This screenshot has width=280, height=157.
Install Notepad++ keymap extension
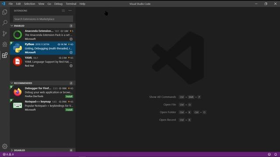pyautogui.click(x=69, y=110)
